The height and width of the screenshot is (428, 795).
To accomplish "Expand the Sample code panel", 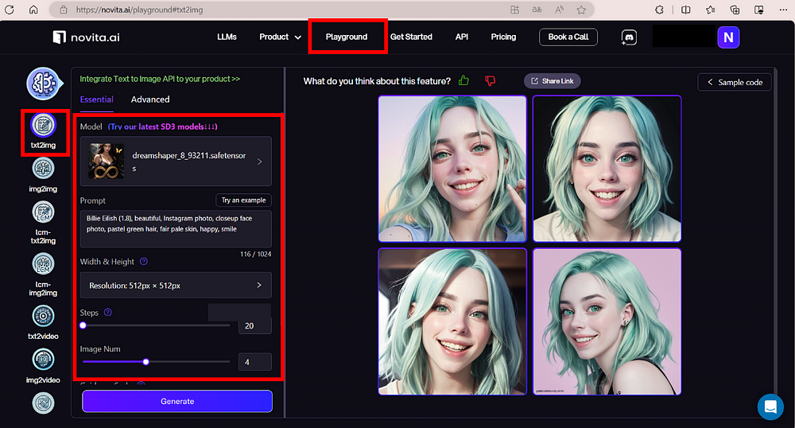I will (735, 82).
